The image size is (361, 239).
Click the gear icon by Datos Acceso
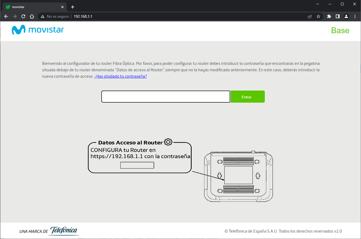pos(168,142)
